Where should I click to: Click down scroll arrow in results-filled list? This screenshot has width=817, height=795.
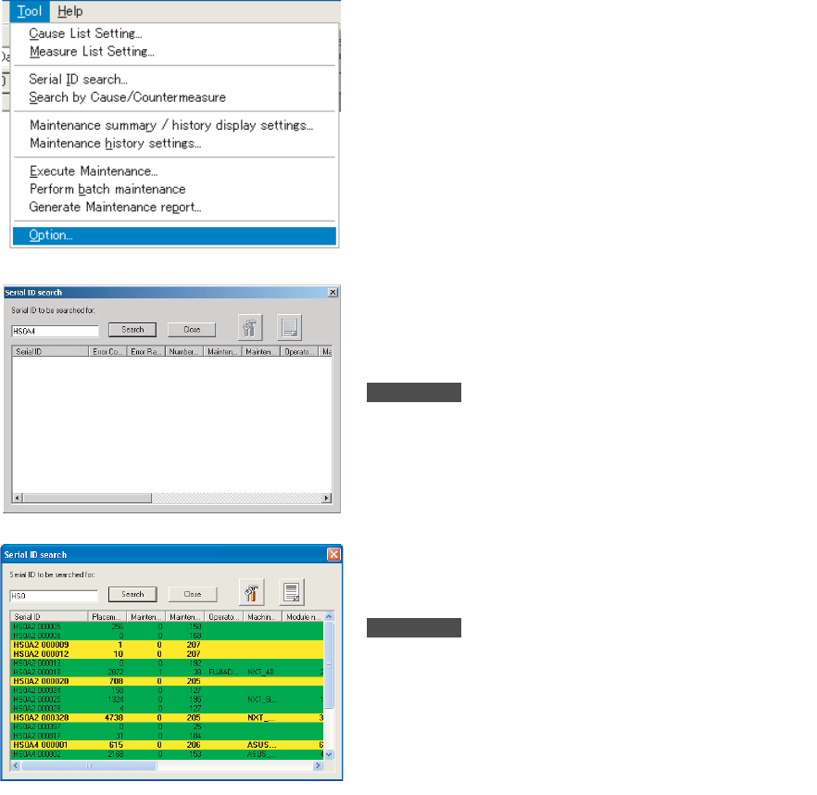point(329,754)
